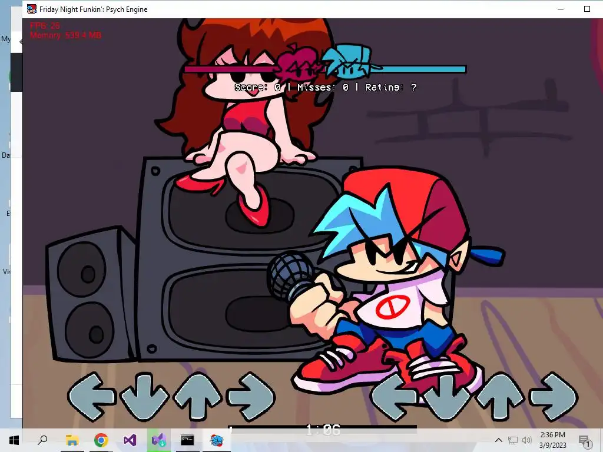The image size is (603, 452).
Task: Click the red side of the health bar
Action: pyautogui.click(x=231, y=69)
